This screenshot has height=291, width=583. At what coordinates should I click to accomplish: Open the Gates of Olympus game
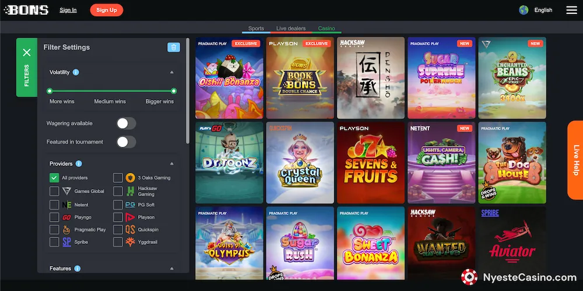229,243
